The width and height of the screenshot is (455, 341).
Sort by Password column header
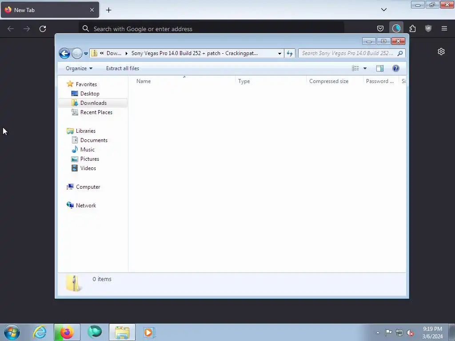pos(381,81)
